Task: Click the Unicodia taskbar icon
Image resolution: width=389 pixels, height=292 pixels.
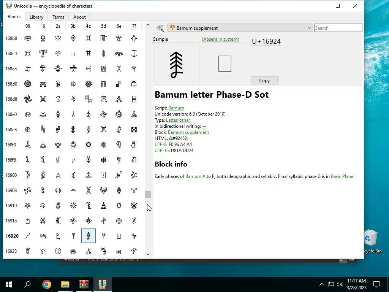Action: (103, 284)
